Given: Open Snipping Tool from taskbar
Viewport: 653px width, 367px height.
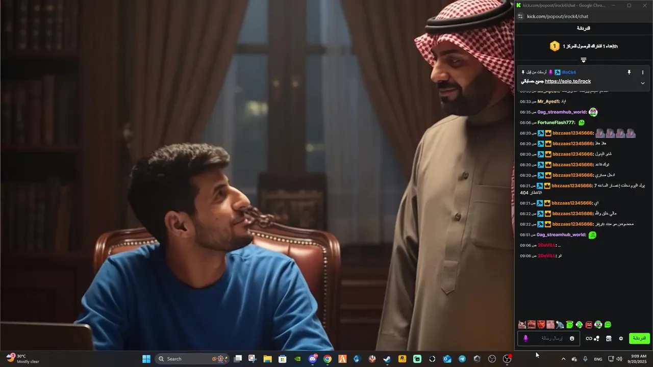Looking at the screenshot, I should click(253, 359).
